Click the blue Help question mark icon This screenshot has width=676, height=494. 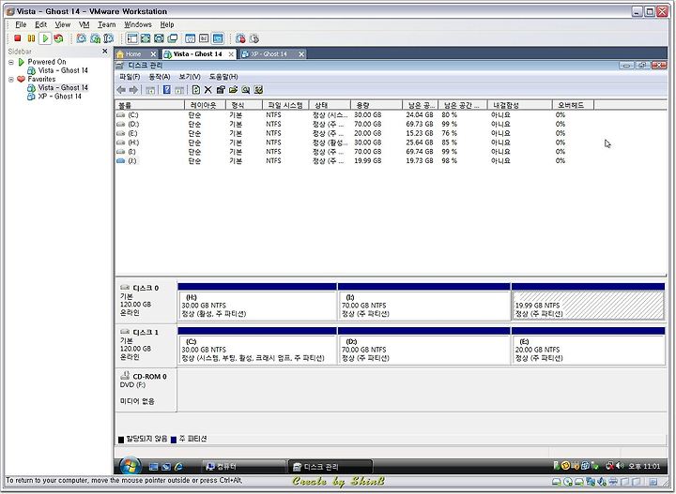click(167, 90)
